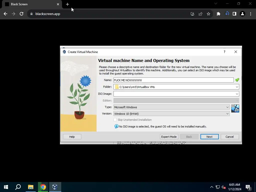Click the network icon in system tray
Viewport: 256px width, 192px height.
coord(218,187)
